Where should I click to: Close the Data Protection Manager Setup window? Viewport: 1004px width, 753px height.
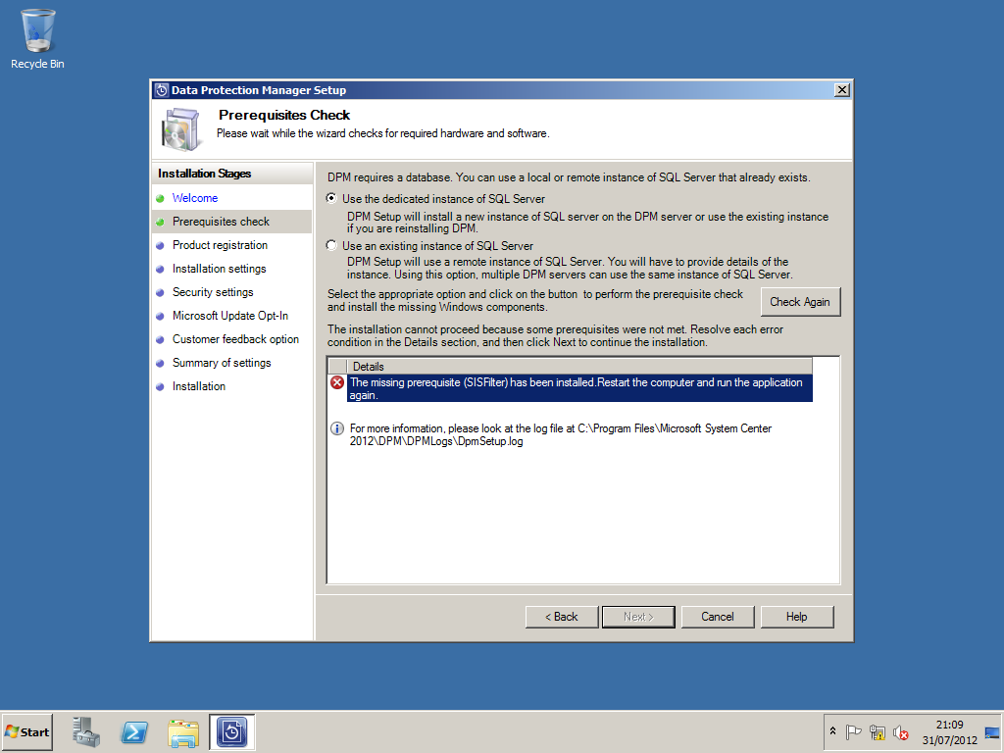(842, 90)
